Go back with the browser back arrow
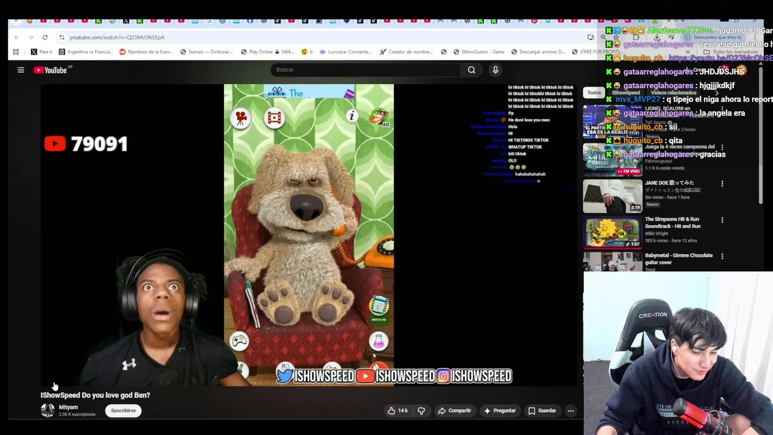Viewport: 773px width, 435px height. tap(17, 37)
